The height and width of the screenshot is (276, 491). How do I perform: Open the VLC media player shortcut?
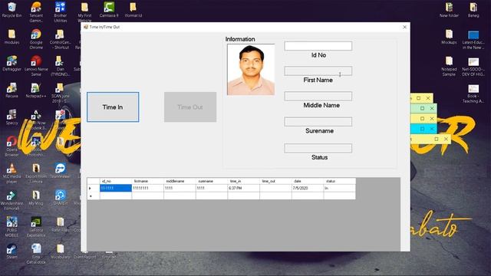[12, 173]
